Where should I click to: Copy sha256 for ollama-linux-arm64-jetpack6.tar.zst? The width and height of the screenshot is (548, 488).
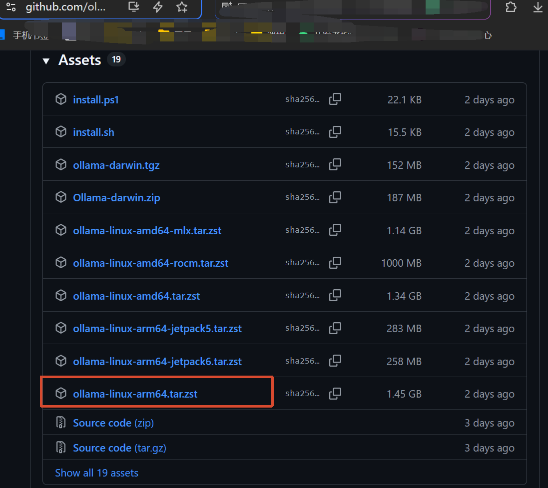(x=335, y=361)
